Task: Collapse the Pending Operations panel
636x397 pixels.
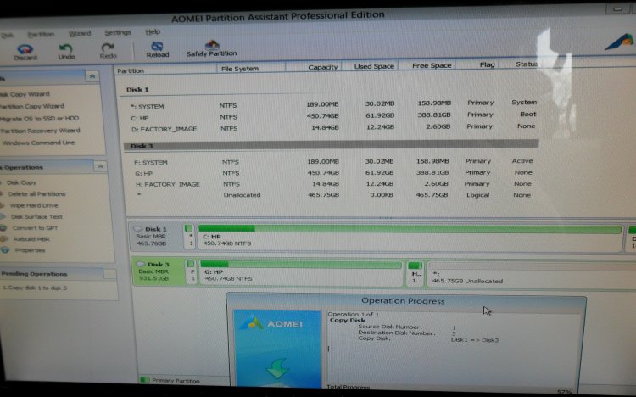Action: click(109, 274)
